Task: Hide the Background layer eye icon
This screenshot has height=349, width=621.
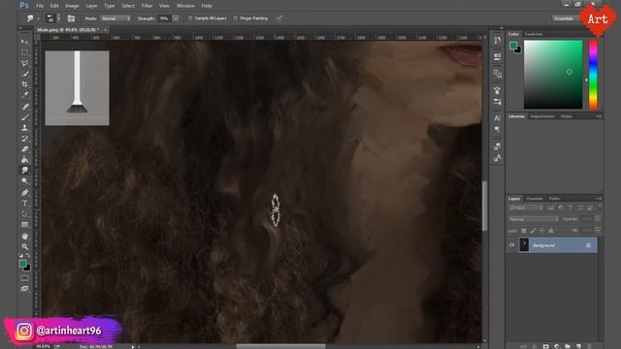Action: (x=511, y=245)
